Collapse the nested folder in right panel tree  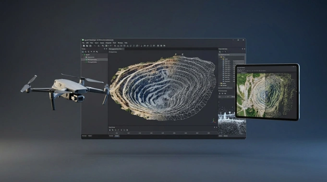pos(221,59)
